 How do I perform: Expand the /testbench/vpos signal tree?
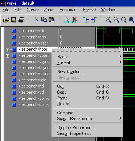pos(7,56)
